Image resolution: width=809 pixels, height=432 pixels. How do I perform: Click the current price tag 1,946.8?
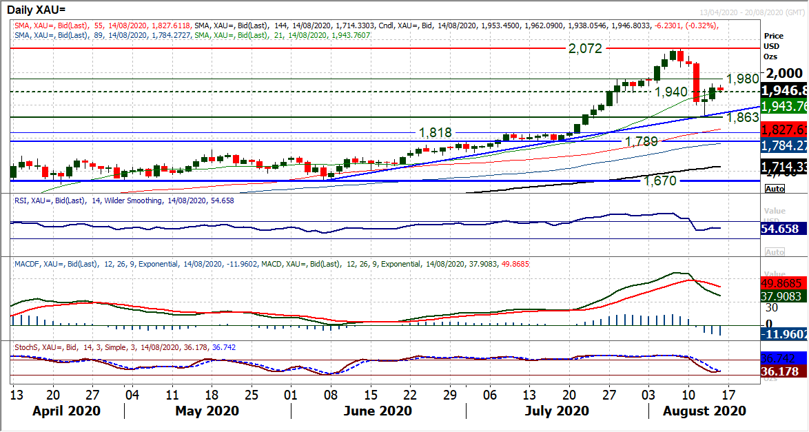tap(784, 91)
